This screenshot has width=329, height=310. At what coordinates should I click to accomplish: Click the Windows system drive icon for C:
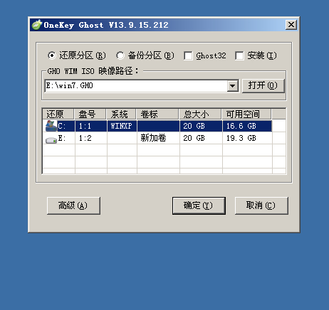click(x=51, y=126)
